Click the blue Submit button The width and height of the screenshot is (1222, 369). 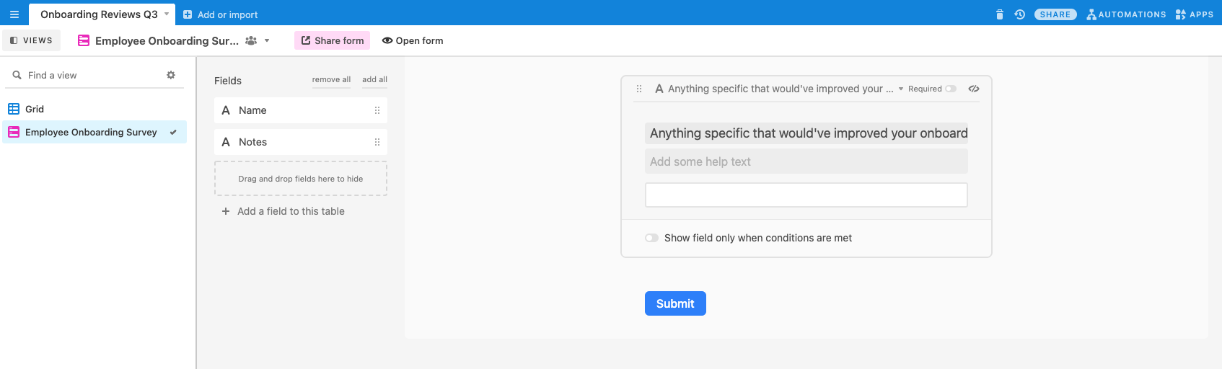point(675,303)
